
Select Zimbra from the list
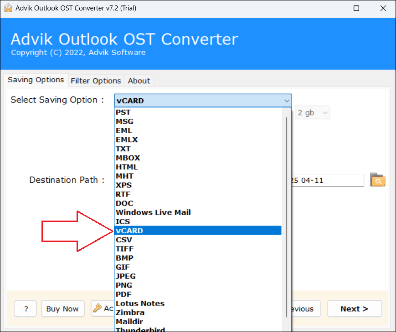click(x=198, y=312)
